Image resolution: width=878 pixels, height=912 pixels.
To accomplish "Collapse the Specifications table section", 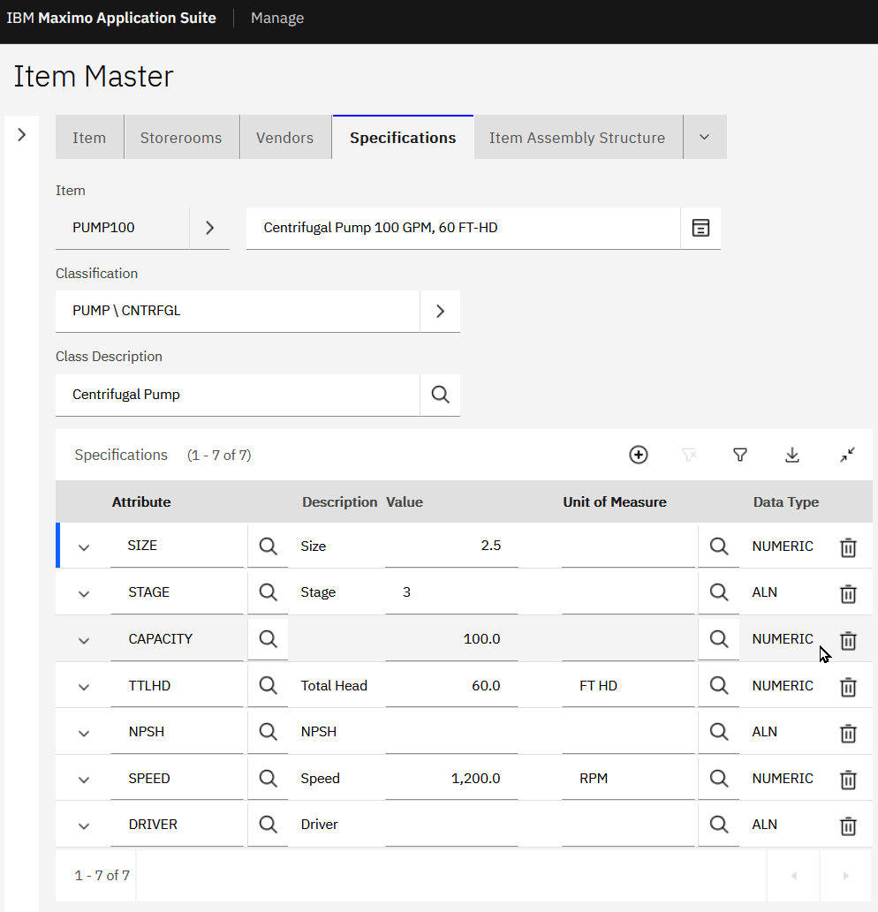I will click(847, 455).
